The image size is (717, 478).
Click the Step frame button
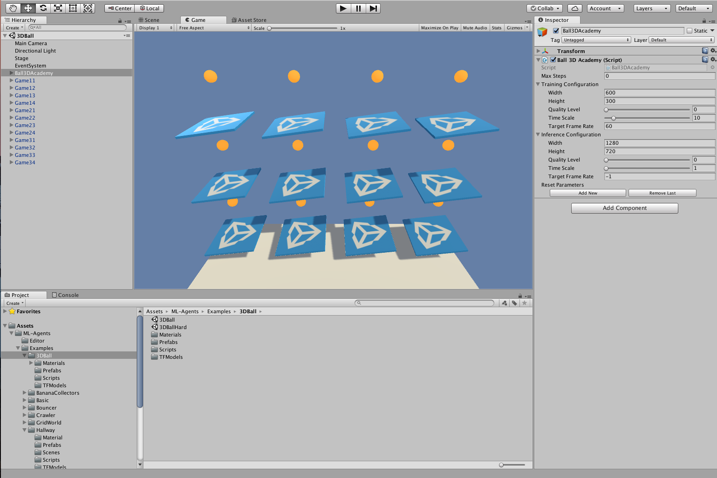pyautogui.click(x=373, y=8)
